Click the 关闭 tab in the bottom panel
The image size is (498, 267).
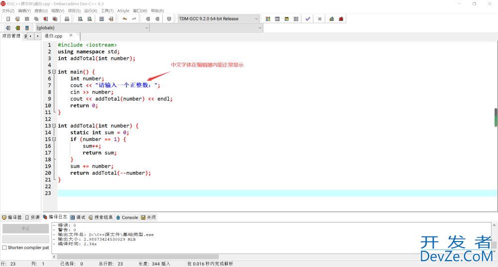tap(148, 217)
